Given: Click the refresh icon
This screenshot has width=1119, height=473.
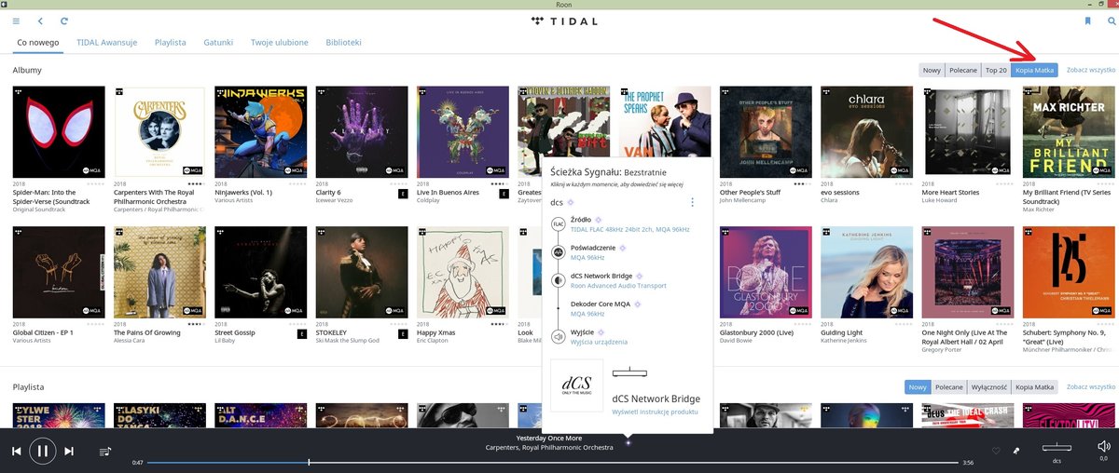Looking at the screenshot, I should point(64,20).
